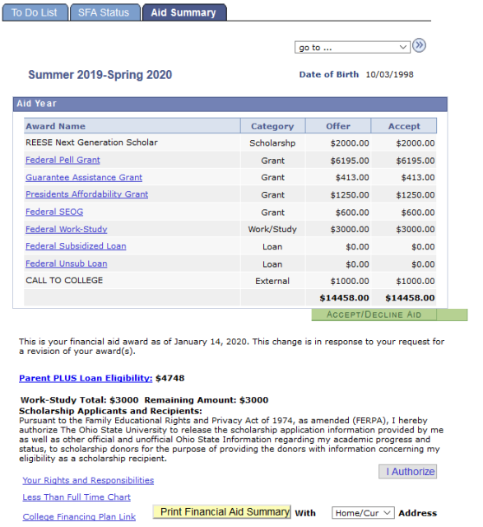The image size is (483, 527).
Task: Click the total accept amount $14458.00
Action: click(x=410, y=298)
